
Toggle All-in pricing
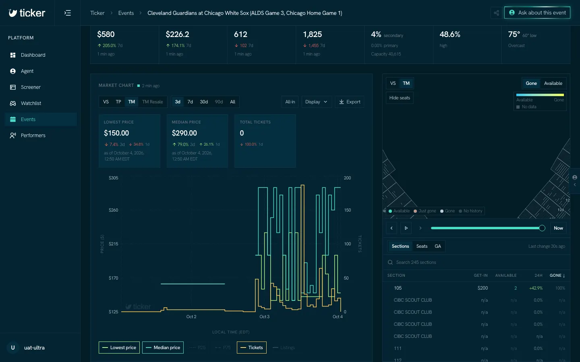[x=290, y=102]
